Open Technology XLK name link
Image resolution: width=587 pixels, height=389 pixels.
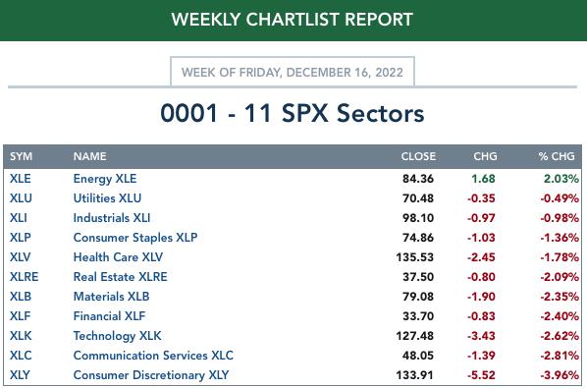pos(117,336)
